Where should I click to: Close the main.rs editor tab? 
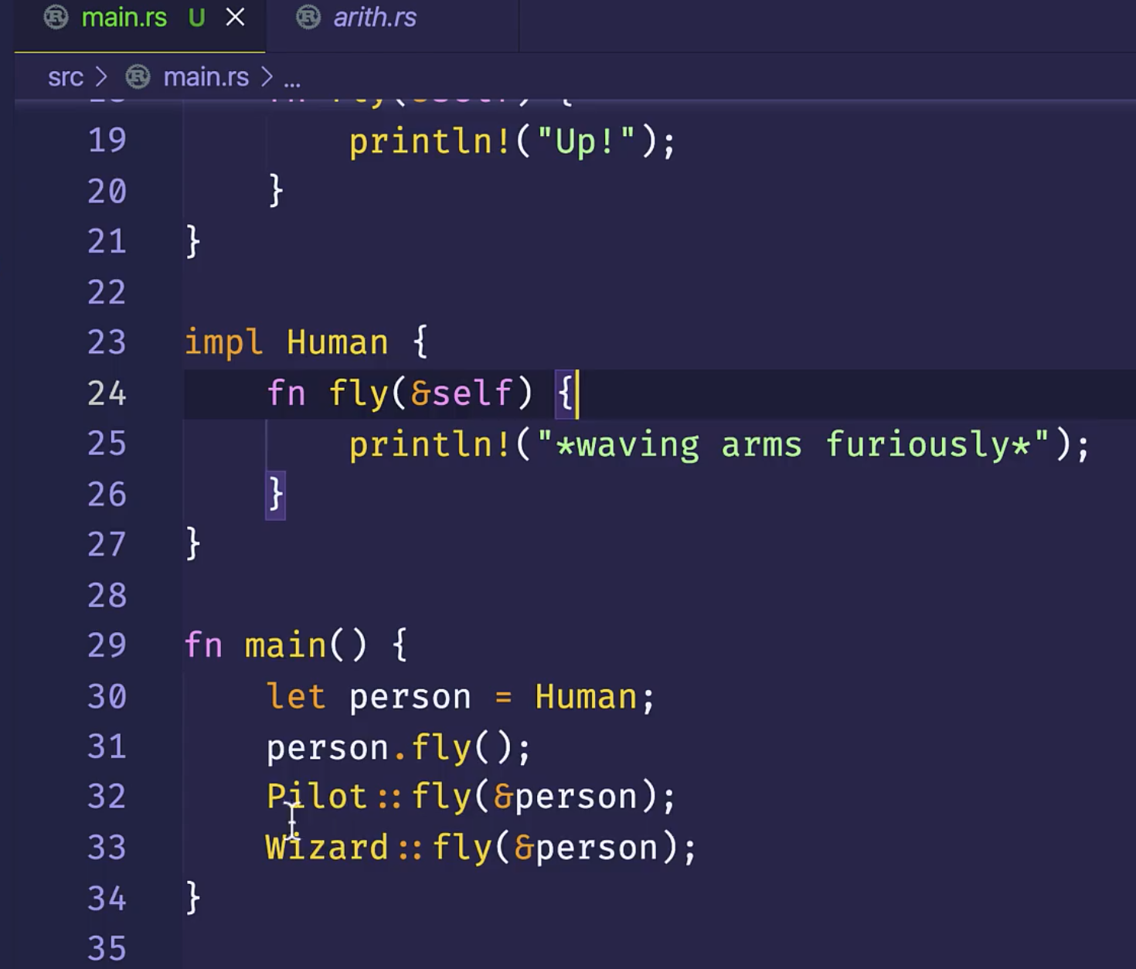click(235, 18)
